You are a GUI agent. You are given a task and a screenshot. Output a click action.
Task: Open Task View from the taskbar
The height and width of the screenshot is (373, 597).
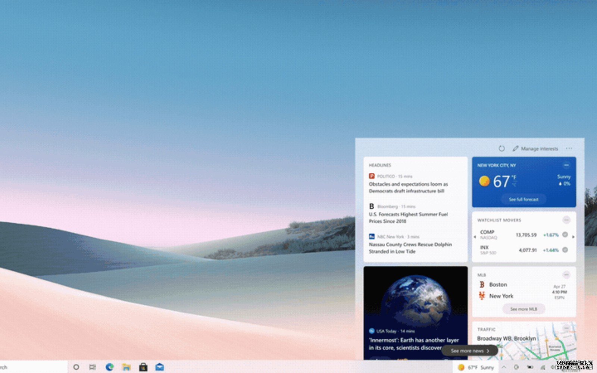92,367
